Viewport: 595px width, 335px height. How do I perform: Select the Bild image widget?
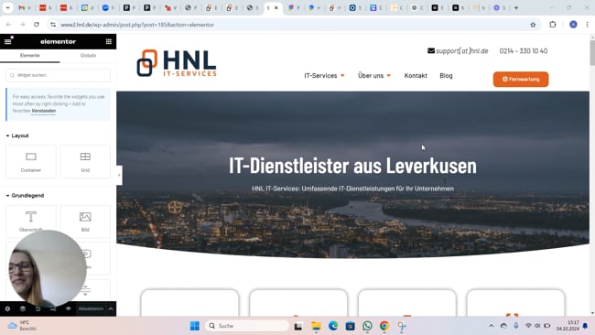(85, 222)
